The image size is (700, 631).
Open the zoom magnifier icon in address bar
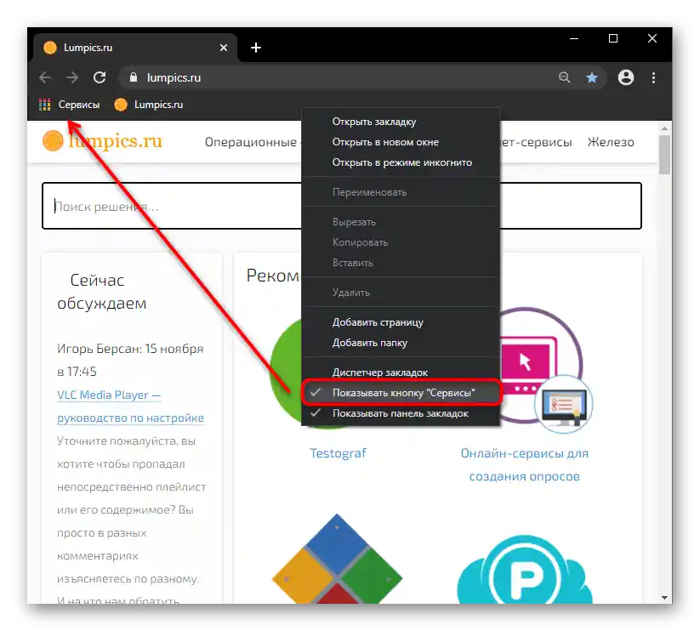pos(564,77)
